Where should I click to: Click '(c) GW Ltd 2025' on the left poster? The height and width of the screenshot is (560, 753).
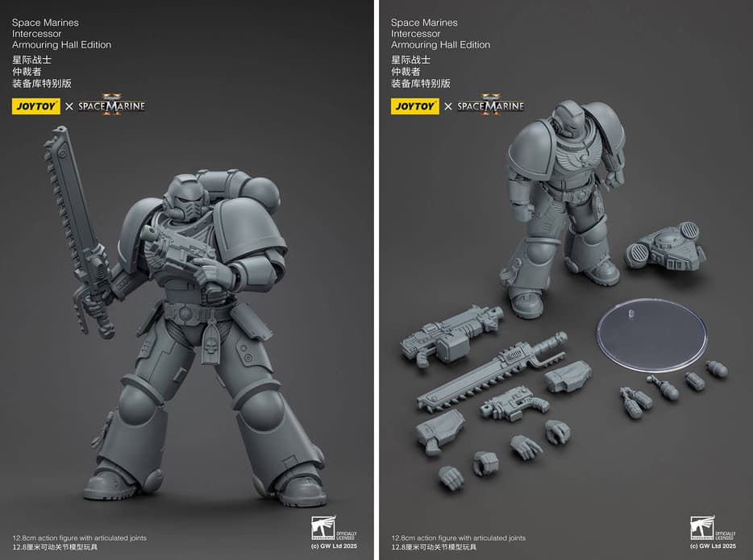pos(334,545)
